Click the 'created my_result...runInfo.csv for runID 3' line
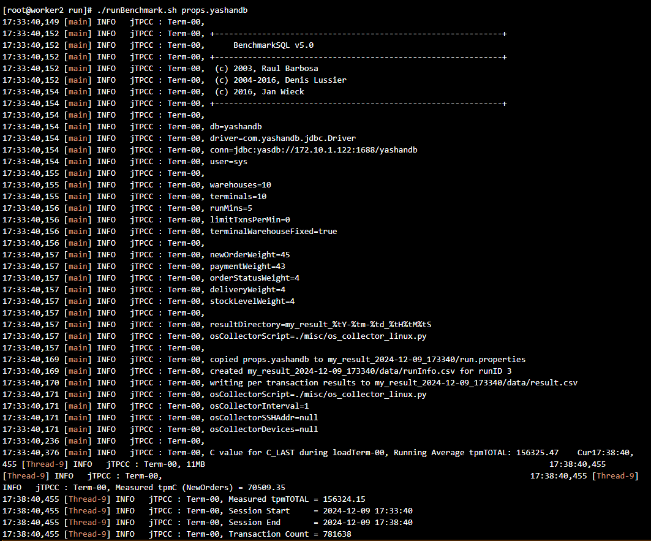Screen dimensions: 651x541 (360, 371)
